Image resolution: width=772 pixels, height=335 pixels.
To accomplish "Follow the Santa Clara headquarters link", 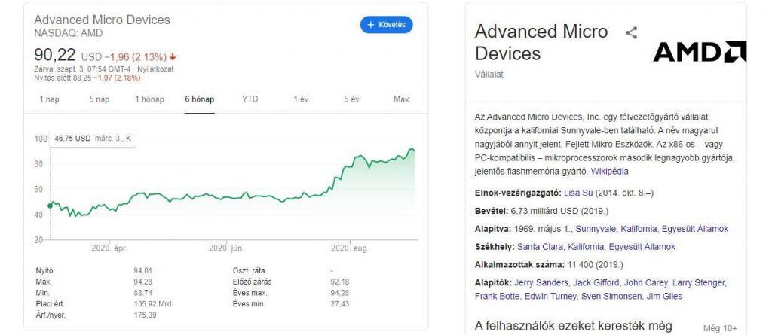I will point(542,247).
